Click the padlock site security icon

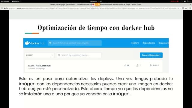click(x=5, y=8)
